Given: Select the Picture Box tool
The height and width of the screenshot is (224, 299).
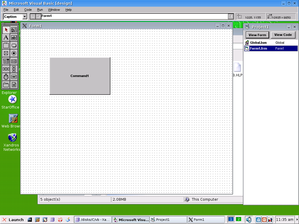Looking at the screenshot, I should click(14, 30).
